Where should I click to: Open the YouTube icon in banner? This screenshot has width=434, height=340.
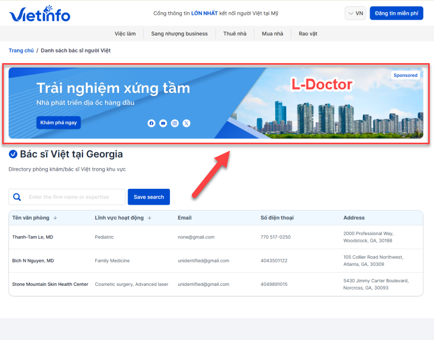163,123
